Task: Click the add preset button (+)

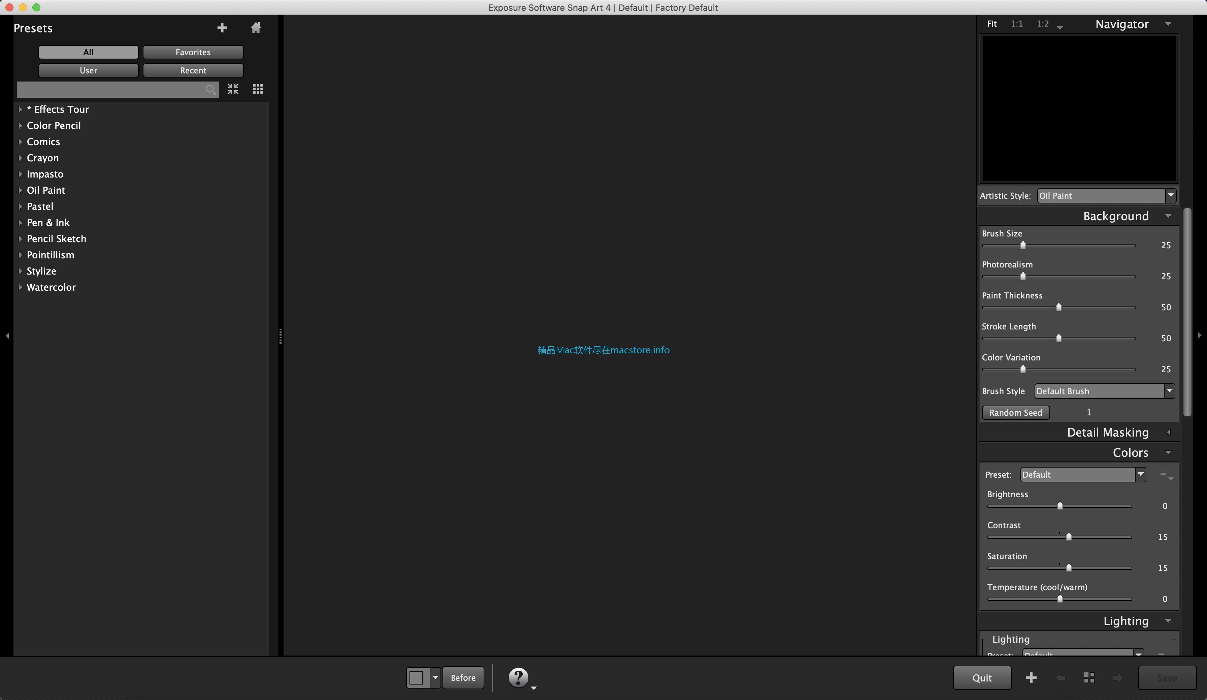Action: [x=222, y=28]
